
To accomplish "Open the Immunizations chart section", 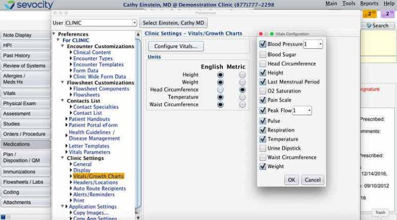I will 25,172.
